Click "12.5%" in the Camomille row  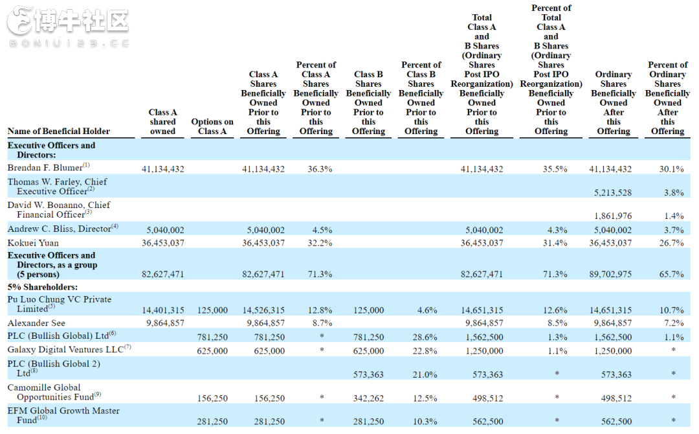425,398
